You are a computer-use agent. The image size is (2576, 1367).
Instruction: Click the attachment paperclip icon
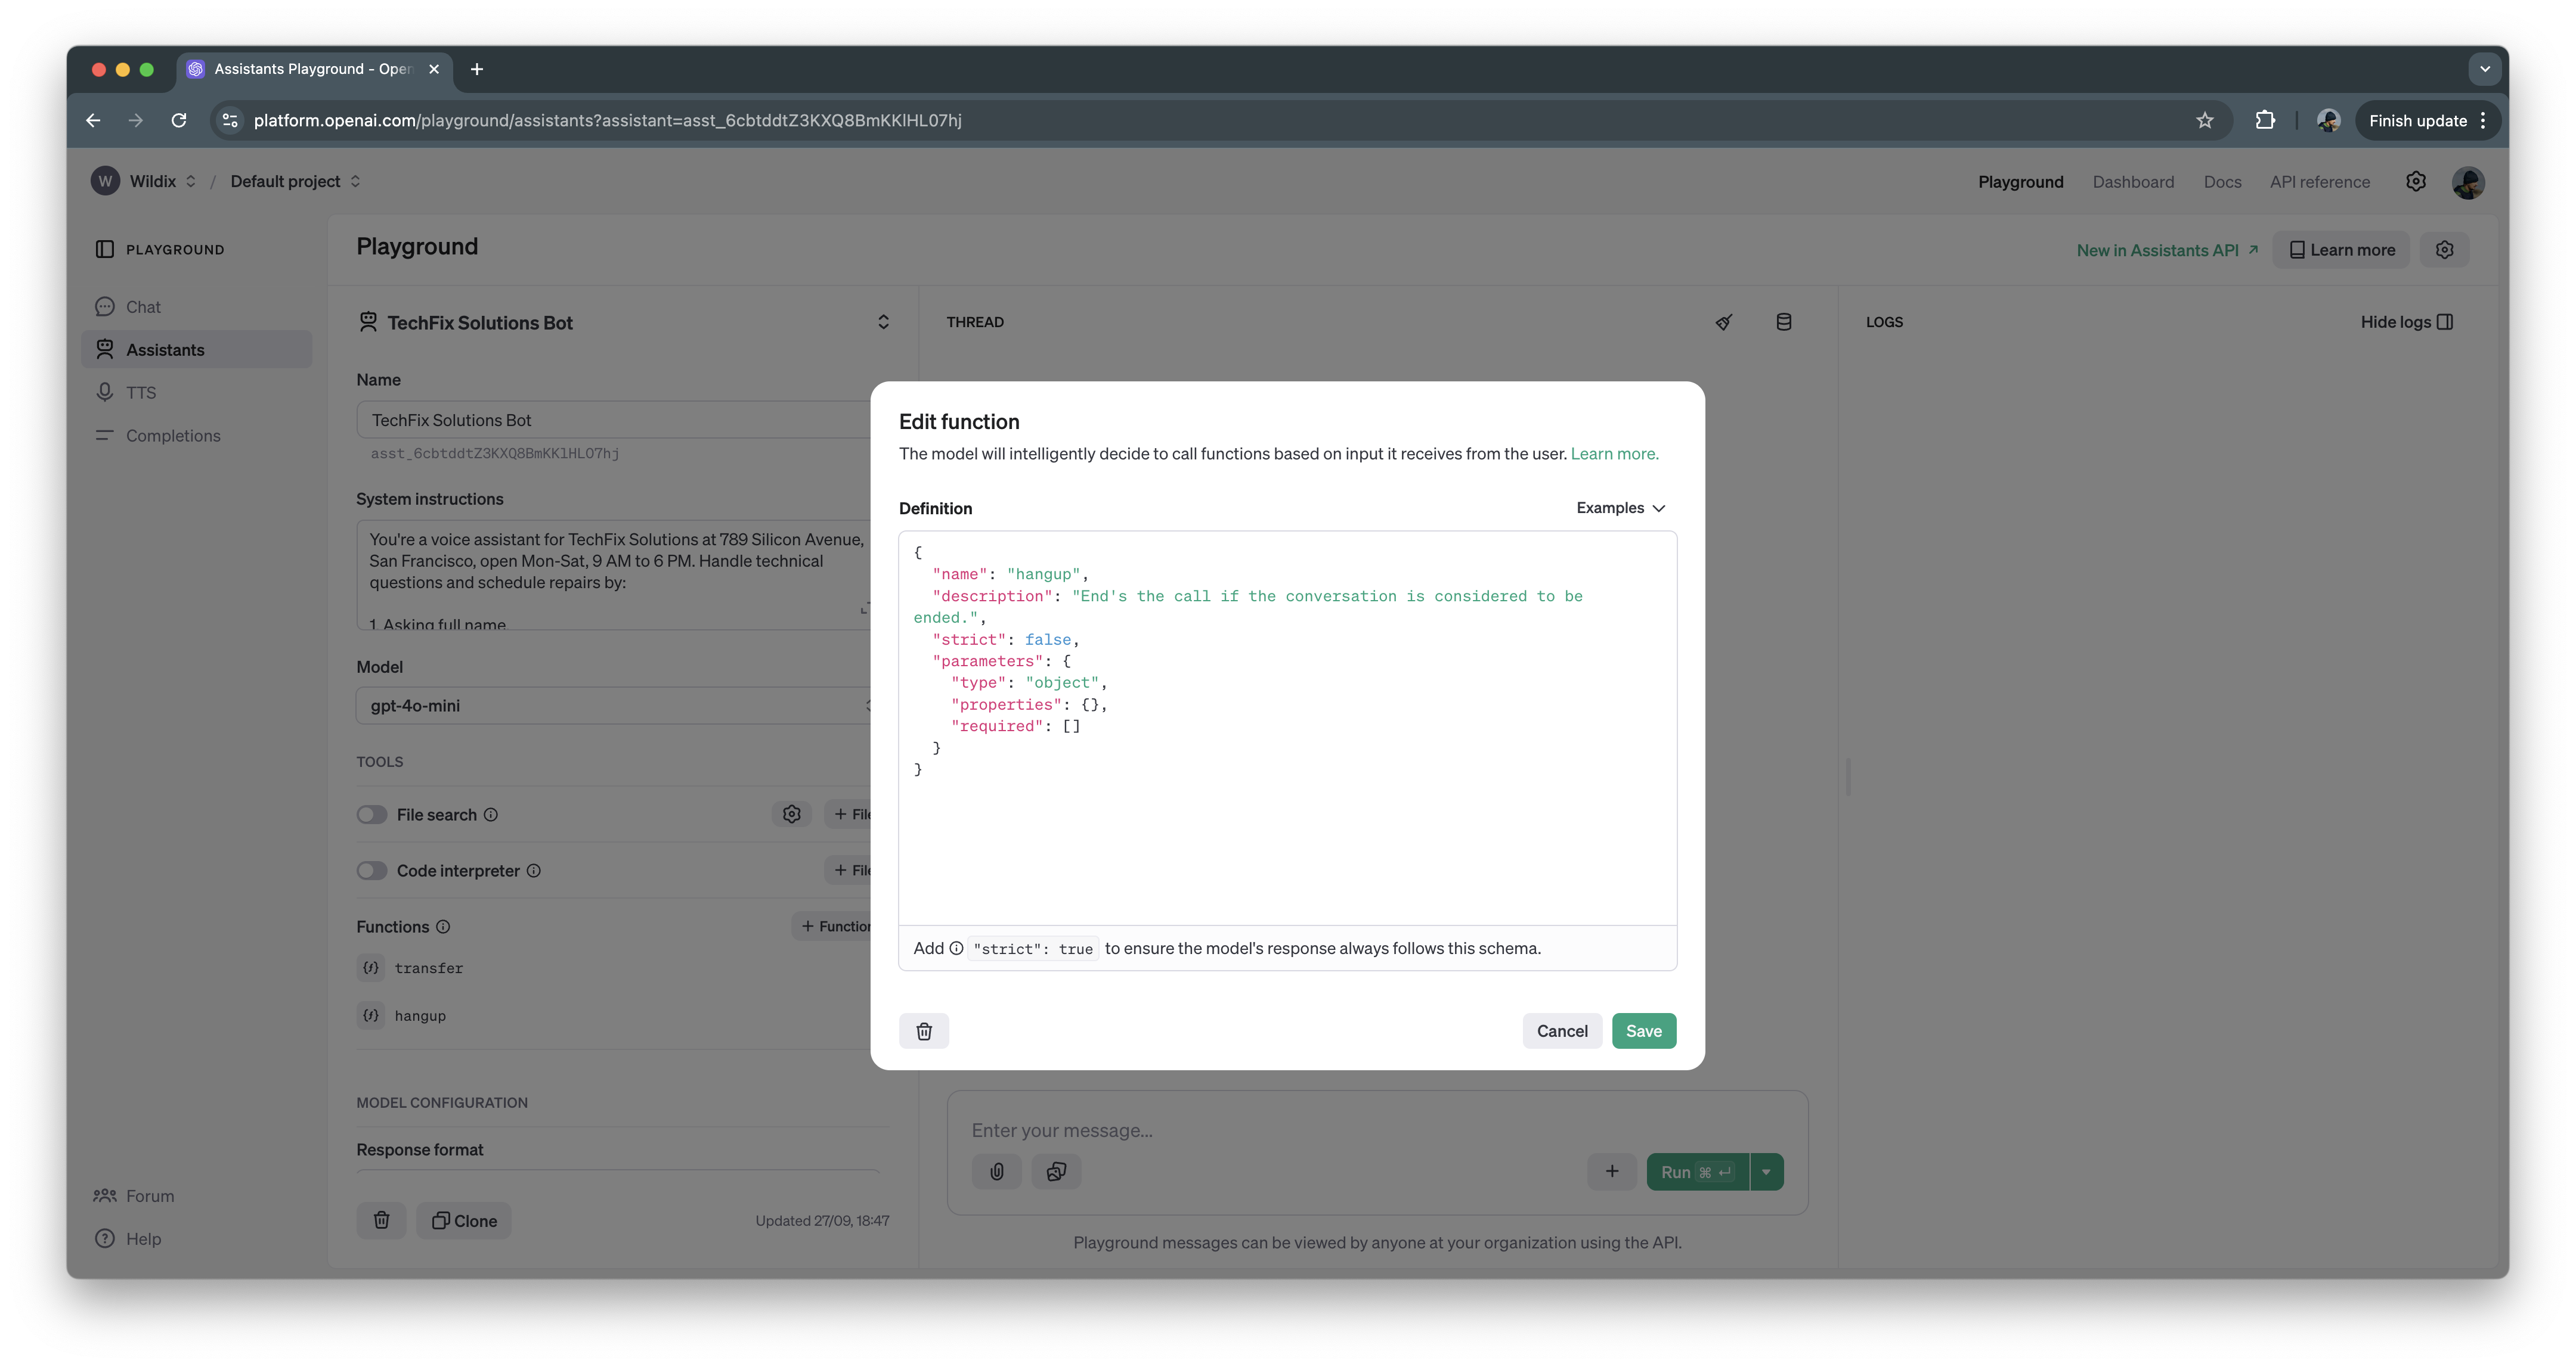coord(996,1171)
